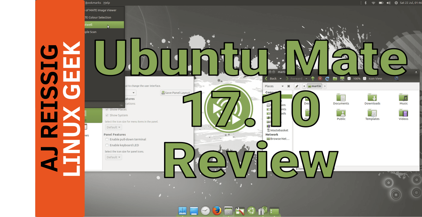This screenshot has width=422, height=217.
Task: Open the menu icon size Default dropdown
Action: tap(114, 127)
